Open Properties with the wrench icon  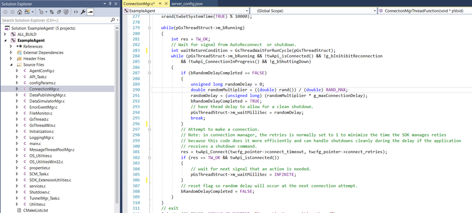click(83, 12)
